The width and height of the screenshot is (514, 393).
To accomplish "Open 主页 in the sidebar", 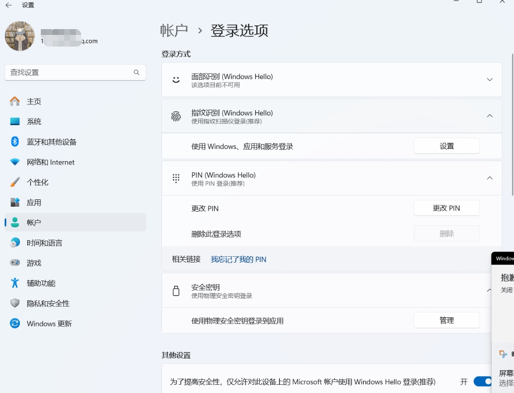I will (75, 101).
